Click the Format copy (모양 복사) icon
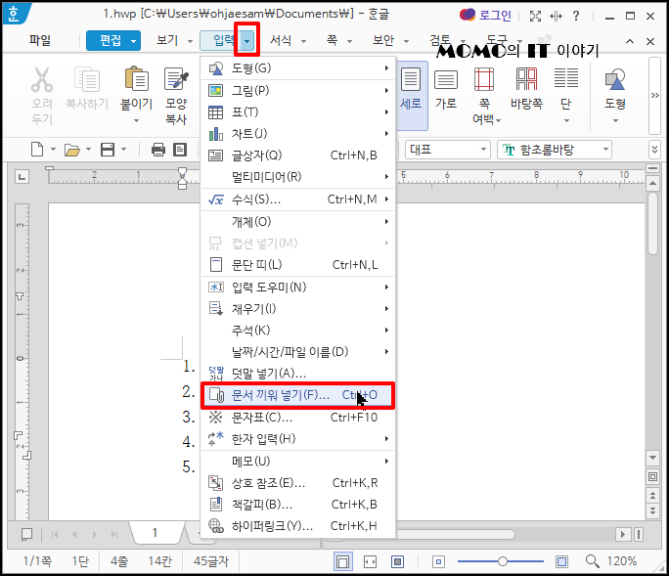Screen dimensions: 669x576 click(x=176, y=79)
